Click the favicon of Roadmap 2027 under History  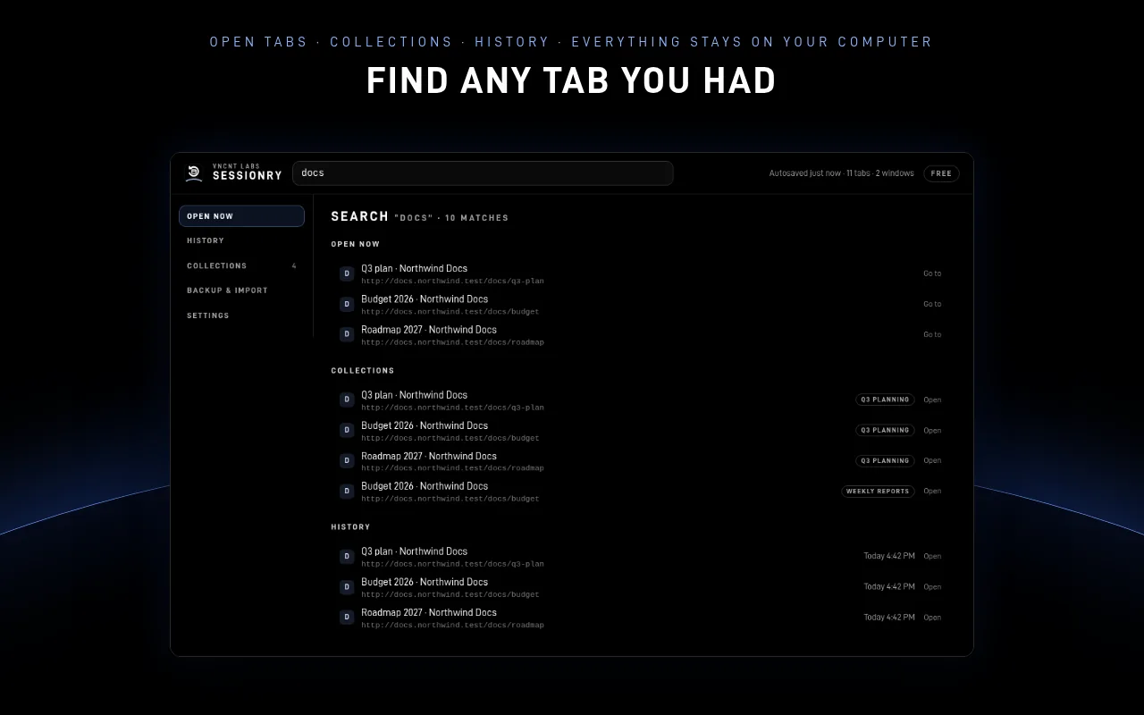[347, 617]
